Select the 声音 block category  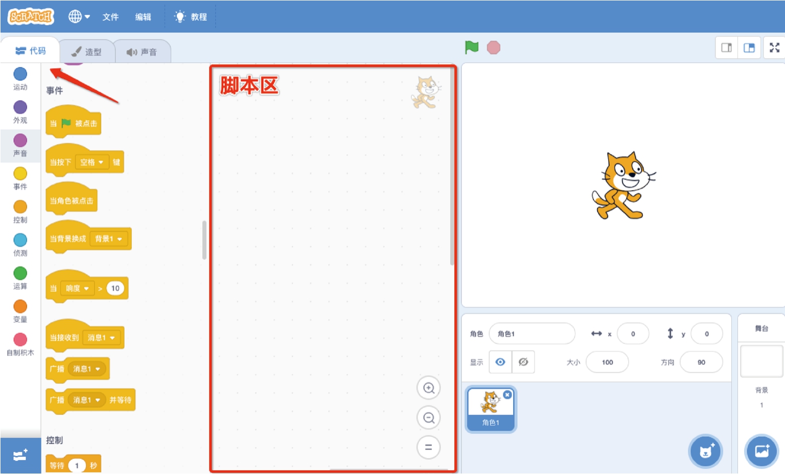click(20, 146)
